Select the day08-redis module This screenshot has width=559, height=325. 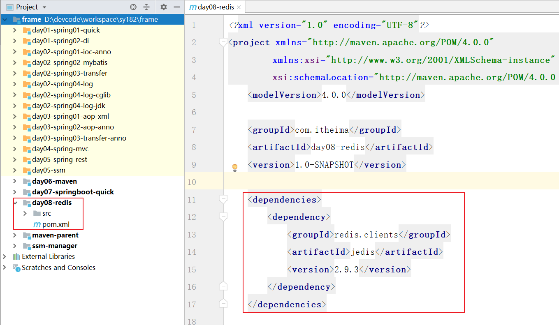(52, 203)
